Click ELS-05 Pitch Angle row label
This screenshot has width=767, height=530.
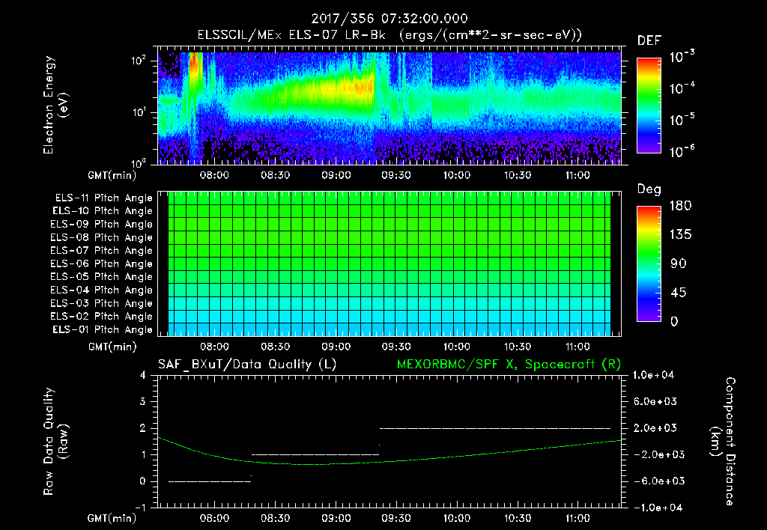pos(101,277)
